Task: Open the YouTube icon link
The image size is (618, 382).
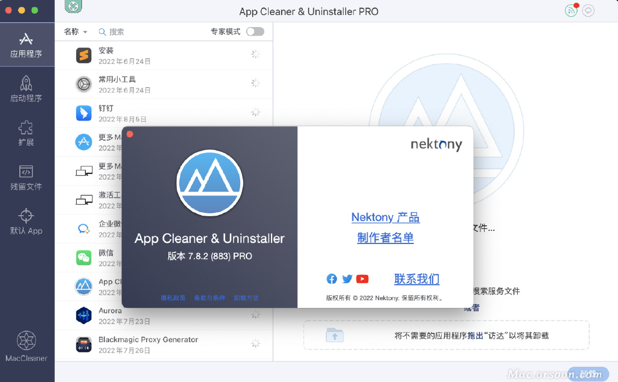Action: [362, 279]
